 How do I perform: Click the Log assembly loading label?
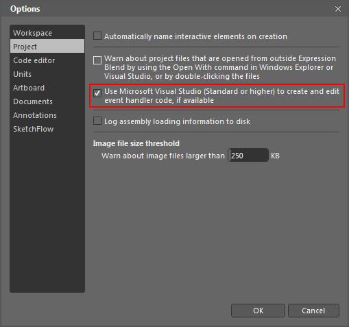178,121
